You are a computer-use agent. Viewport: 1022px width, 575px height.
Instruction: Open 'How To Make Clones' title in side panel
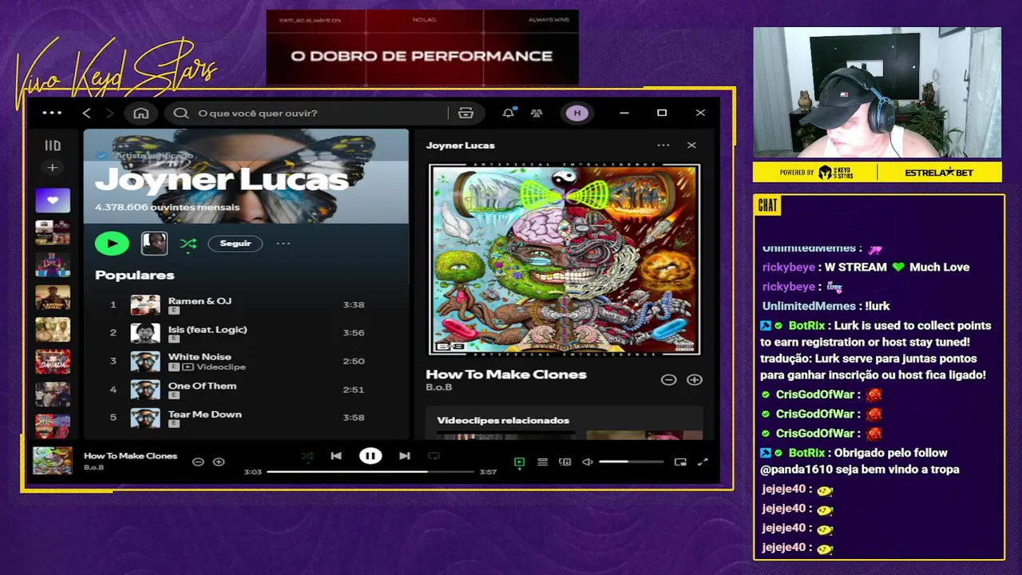[506, 375]
